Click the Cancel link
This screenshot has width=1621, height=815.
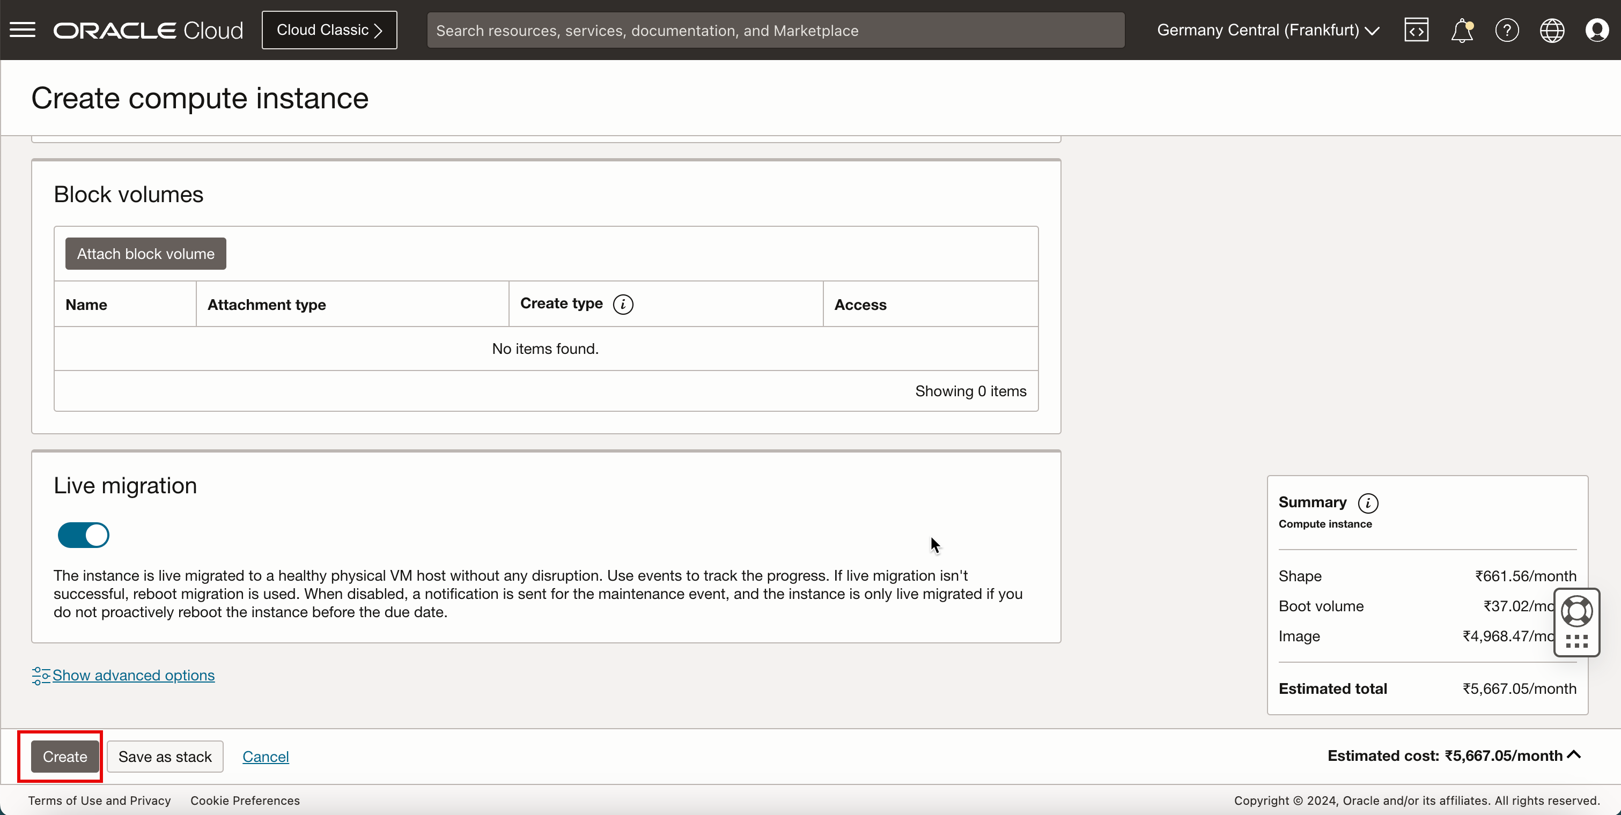[266, 755]
